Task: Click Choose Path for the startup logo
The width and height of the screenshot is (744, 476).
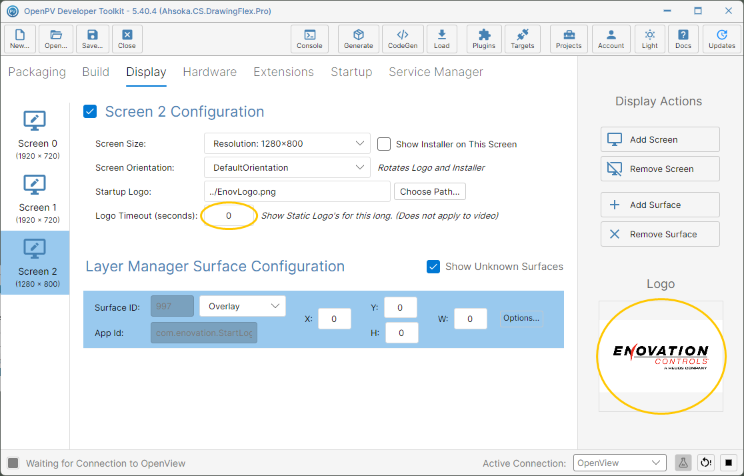Action: click(430, 192)
